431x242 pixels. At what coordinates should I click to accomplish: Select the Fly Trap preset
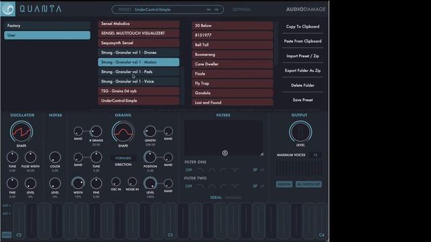232,83
